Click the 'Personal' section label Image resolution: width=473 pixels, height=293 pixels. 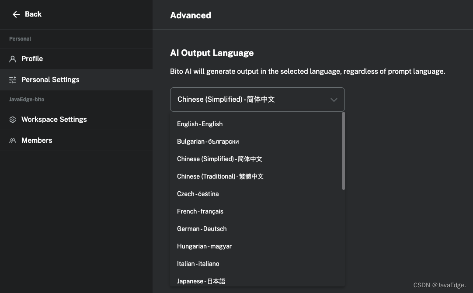[x=20, y=39]
